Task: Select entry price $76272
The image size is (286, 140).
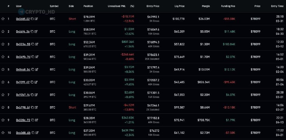Action: [155, 131]
